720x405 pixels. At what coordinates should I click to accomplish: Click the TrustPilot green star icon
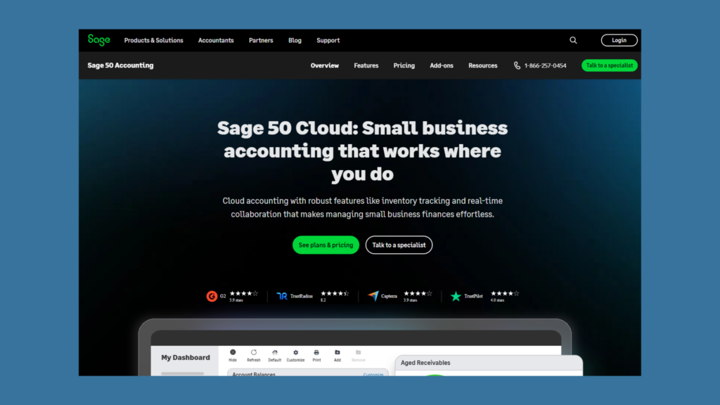click(x=456, y=296)
